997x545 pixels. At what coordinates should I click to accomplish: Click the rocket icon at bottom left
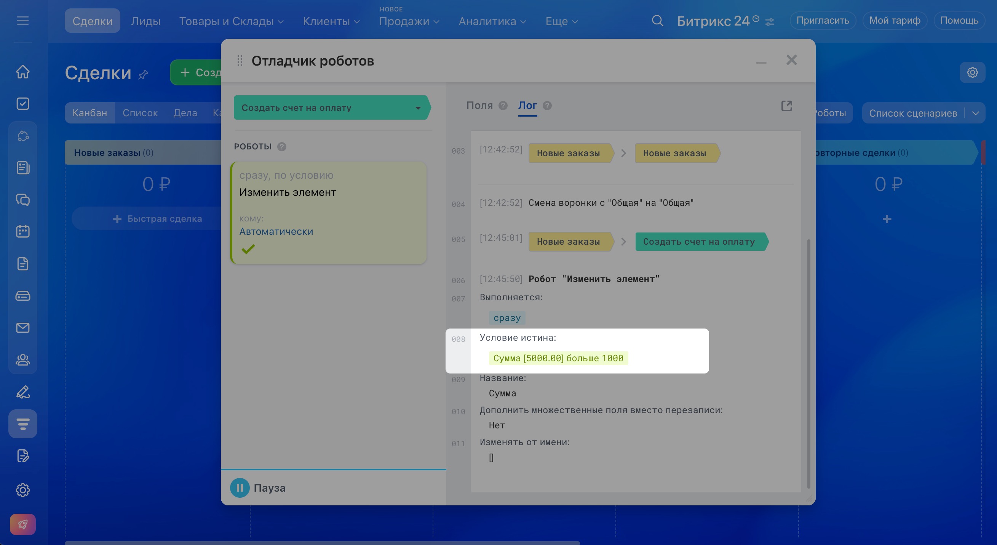(23, 524)
